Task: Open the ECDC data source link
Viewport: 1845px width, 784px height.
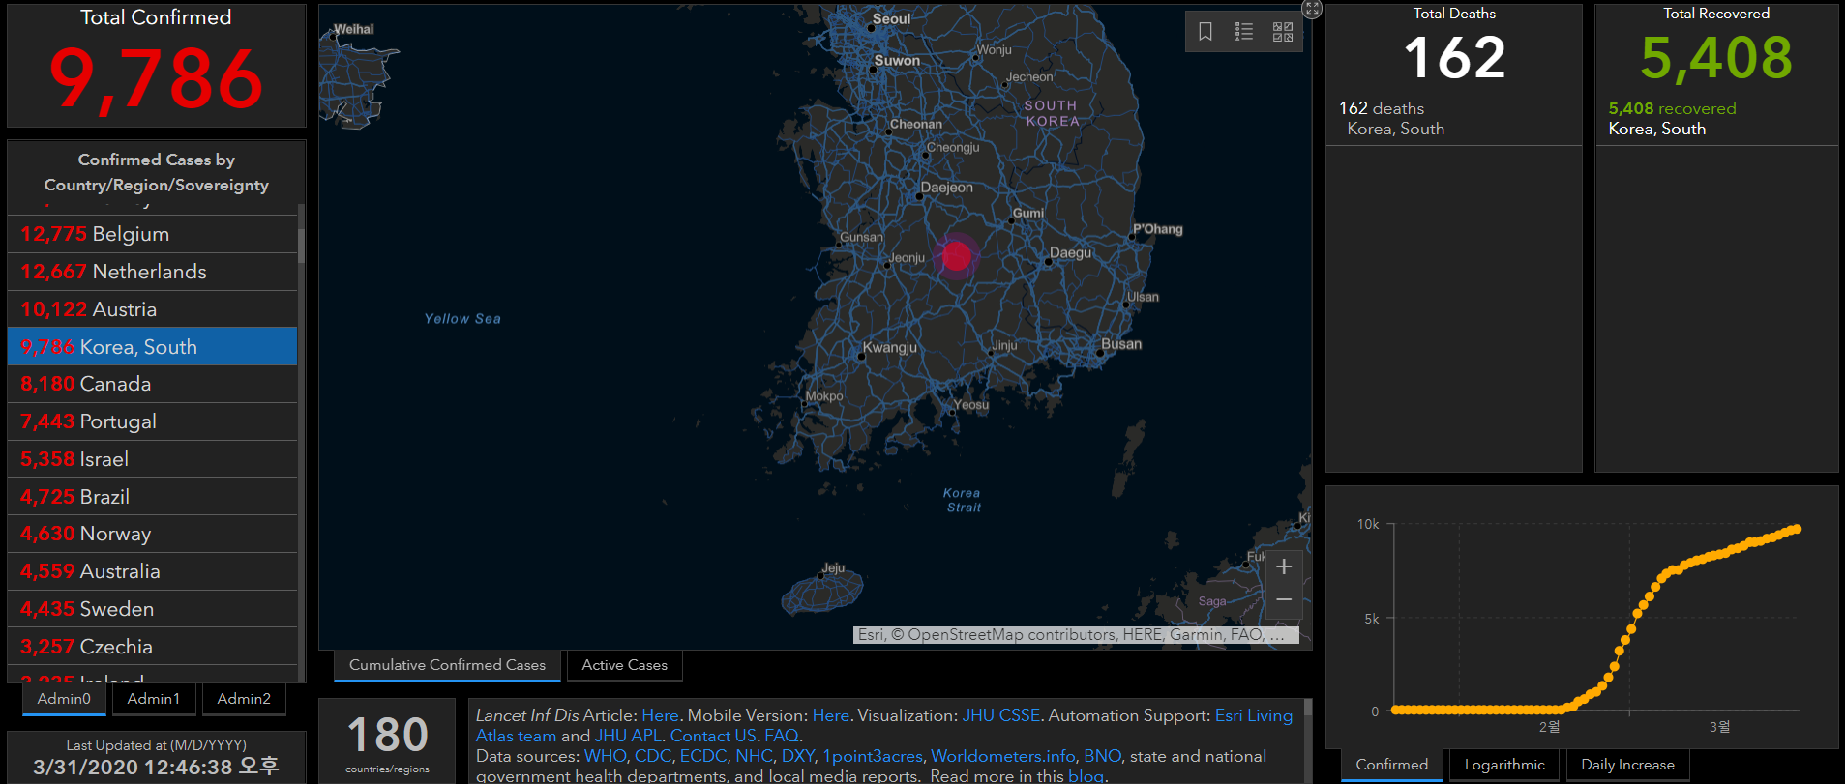Action: pyautogui.click(x=703, y=756)
